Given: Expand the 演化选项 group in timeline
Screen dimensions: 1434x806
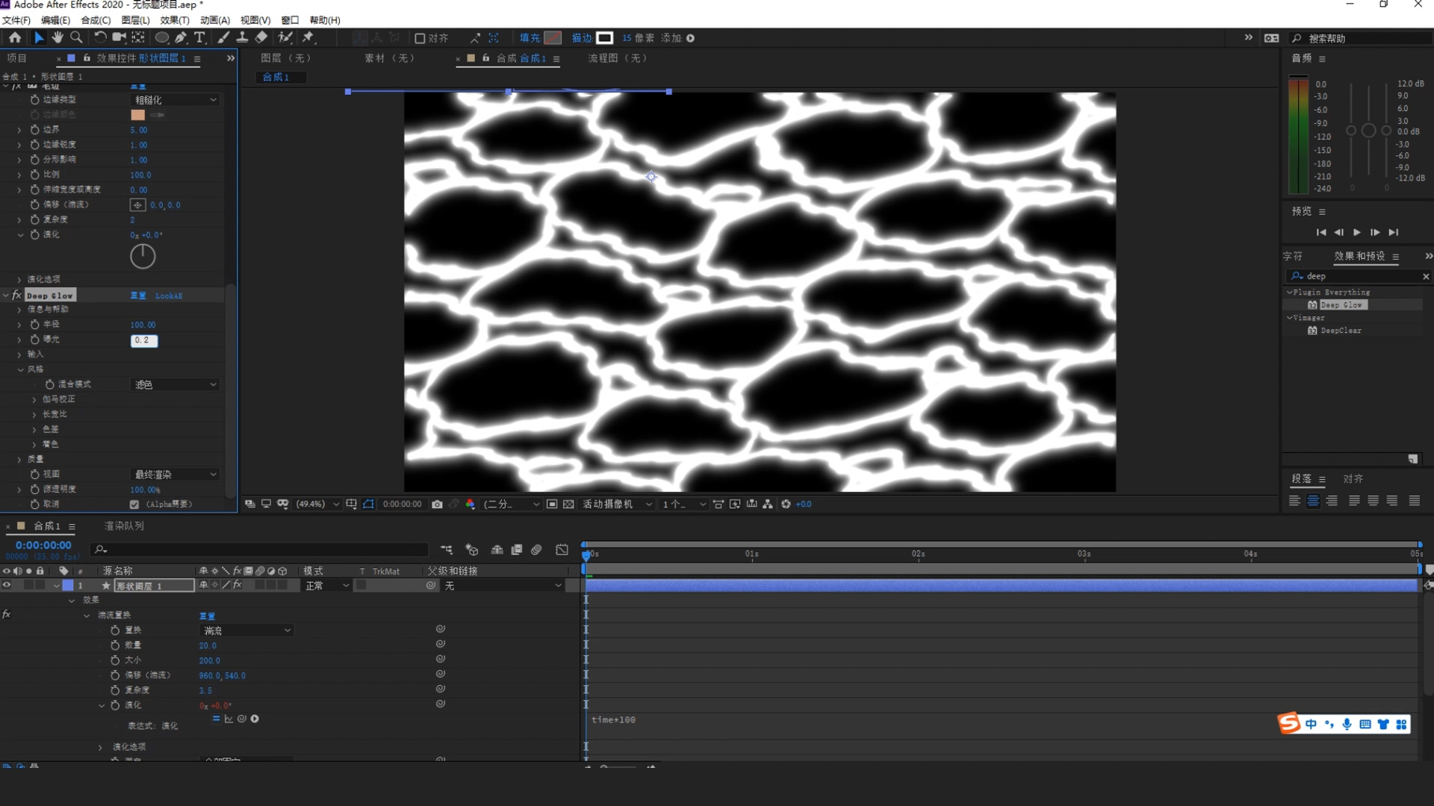Looking at the screenshot, I should 100,747.
